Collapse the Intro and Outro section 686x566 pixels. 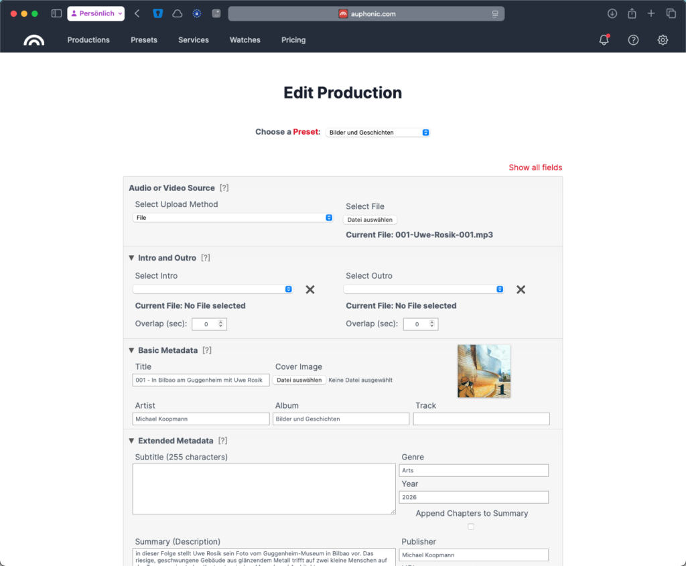pyautogui.click(x=131, y=258)
